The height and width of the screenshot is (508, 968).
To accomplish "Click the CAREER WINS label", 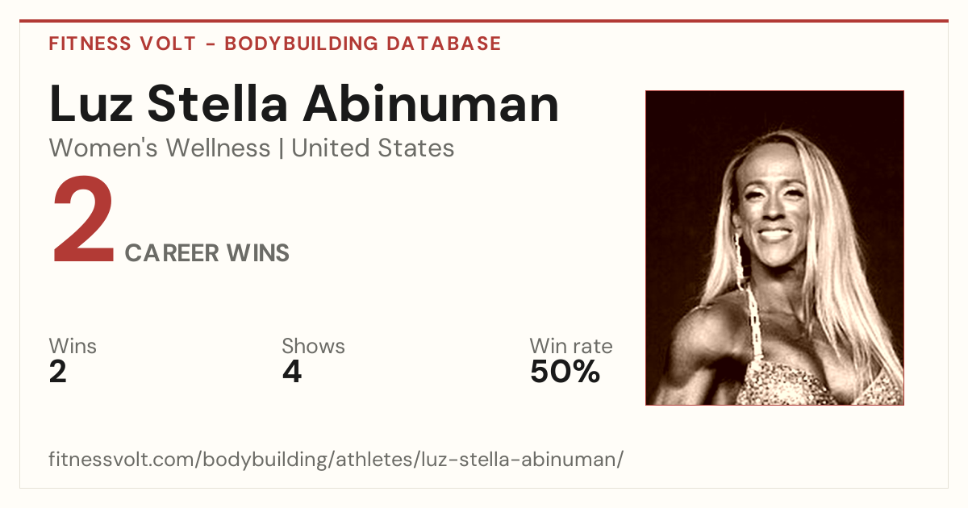I will [207, 253].
